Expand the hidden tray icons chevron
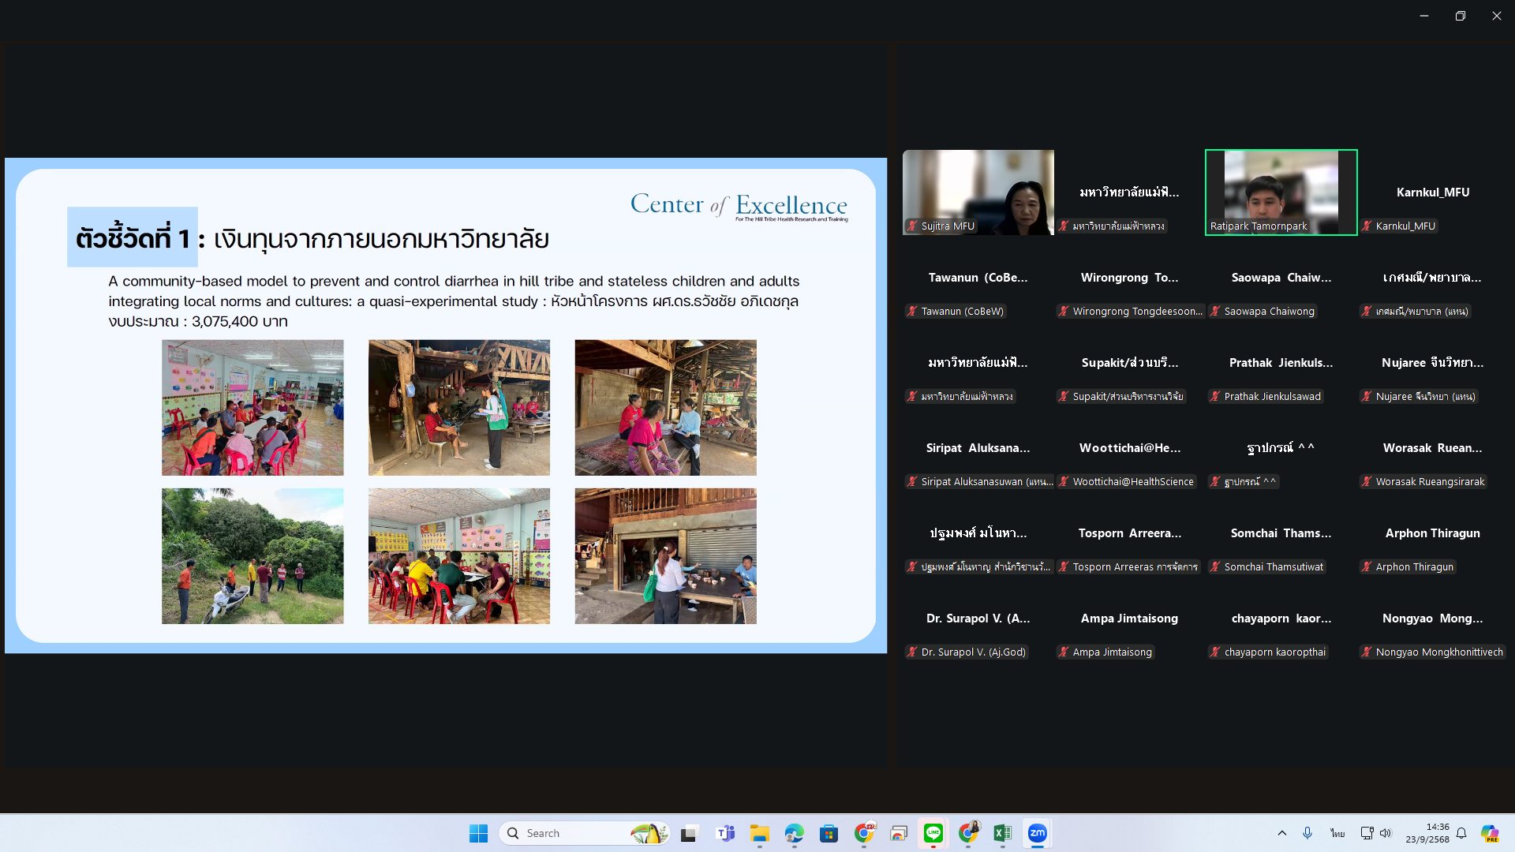The height and width of the screenshot is (852, 1515). (1281, 833)
